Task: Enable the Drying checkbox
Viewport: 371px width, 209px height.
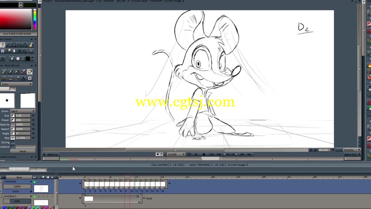Action: pos(13,143)
